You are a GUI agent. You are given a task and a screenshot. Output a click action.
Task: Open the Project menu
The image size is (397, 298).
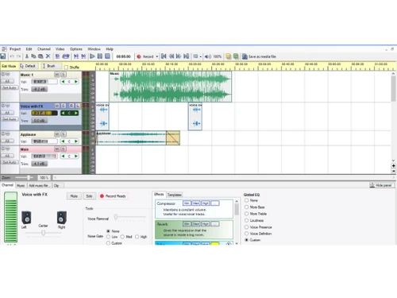15,49
